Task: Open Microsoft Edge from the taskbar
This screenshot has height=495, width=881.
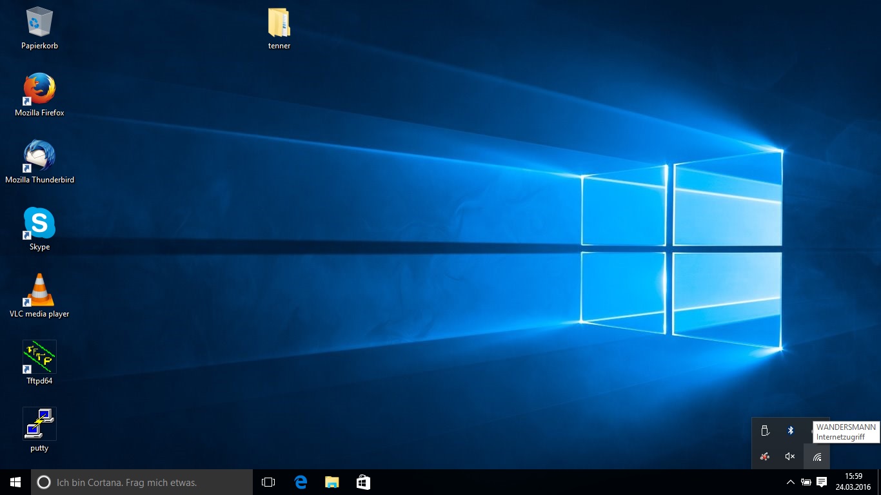Action: pos(301,482)
